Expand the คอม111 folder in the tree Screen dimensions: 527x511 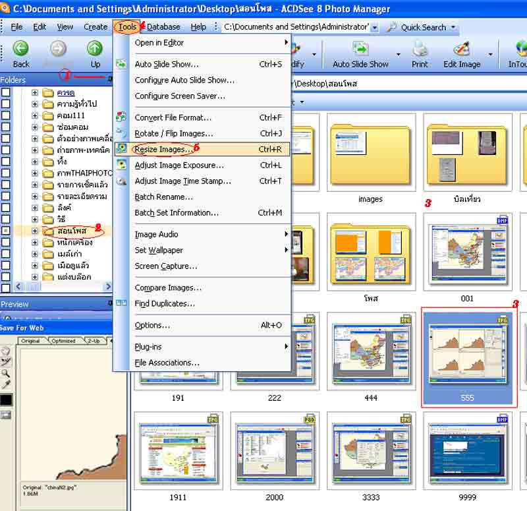35,116
